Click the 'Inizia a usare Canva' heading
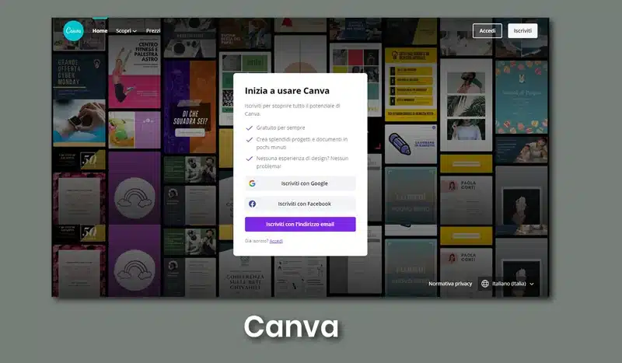Viewport: 622px width, 363px height. [287, 90]
